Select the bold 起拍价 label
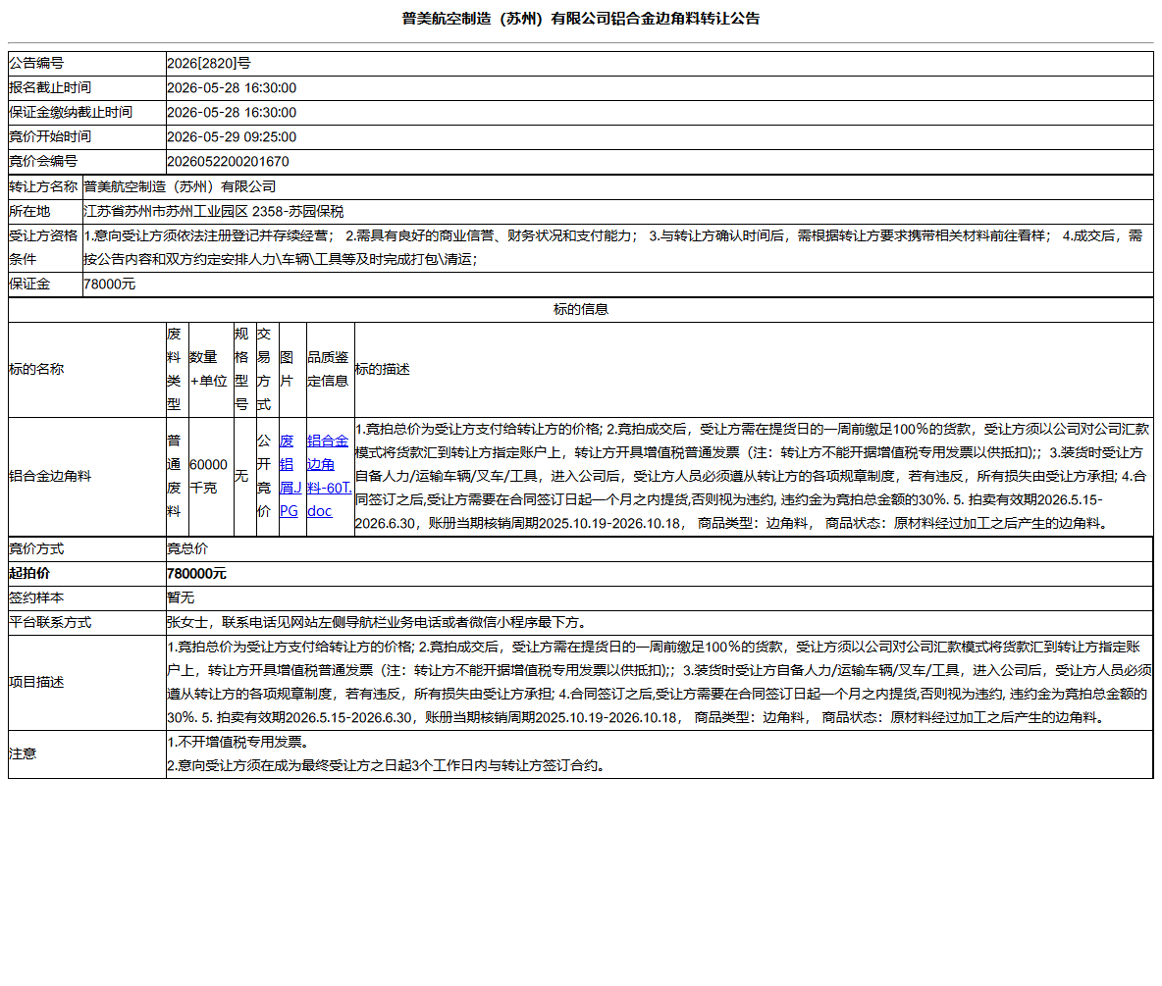The width and height of the screenshot is (1162, 986). coord(29,573)
